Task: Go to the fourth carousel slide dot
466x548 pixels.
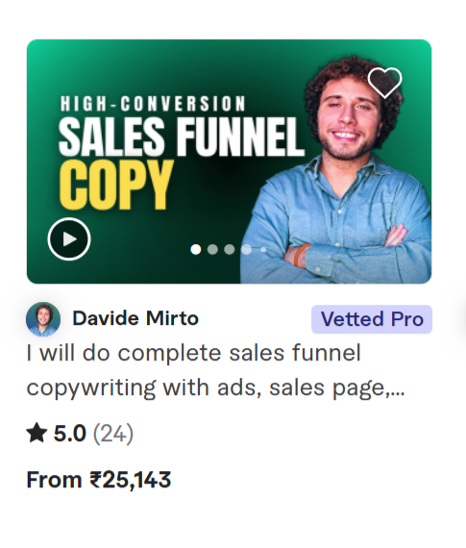Action: click(x=246, y=250)
